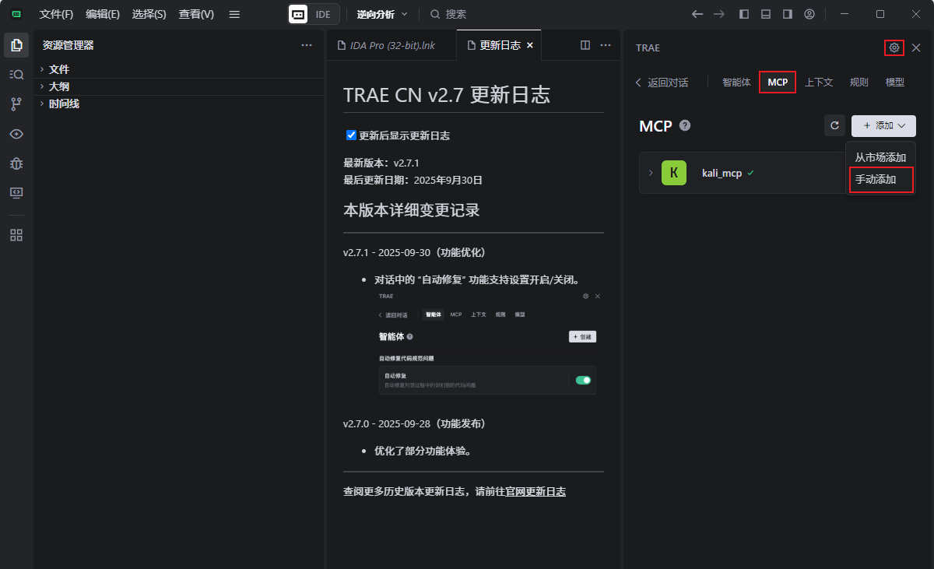The height and width of the screenshot is (569, 934).
Task: Click the changelog screenshot image
Action: (490, 343)
